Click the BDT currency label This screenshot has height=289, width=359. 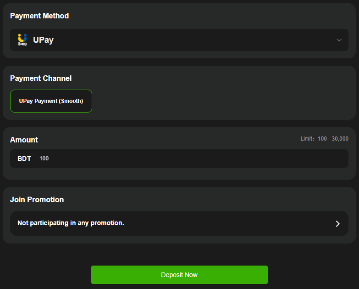click(24, 159)
